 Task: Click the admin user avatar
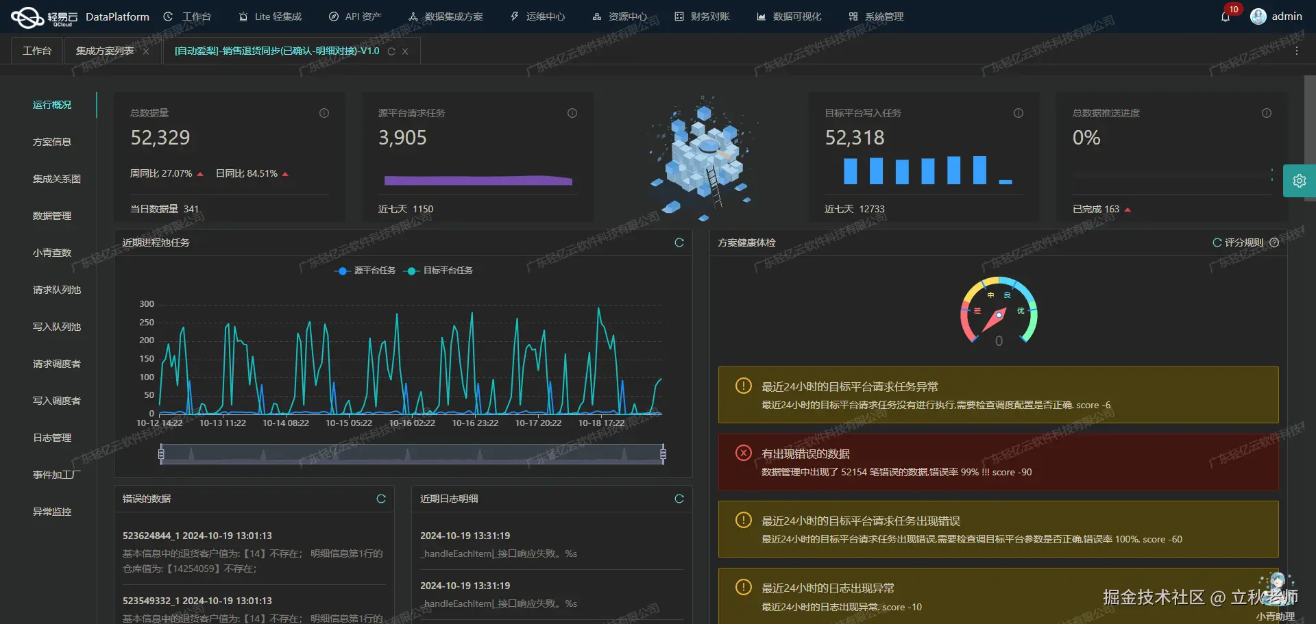coord(1258,16)
